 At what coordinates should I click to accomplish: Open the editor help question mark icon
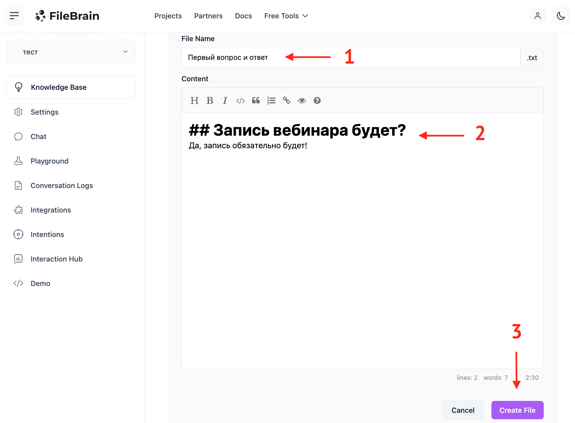click(x=317, y=101)
